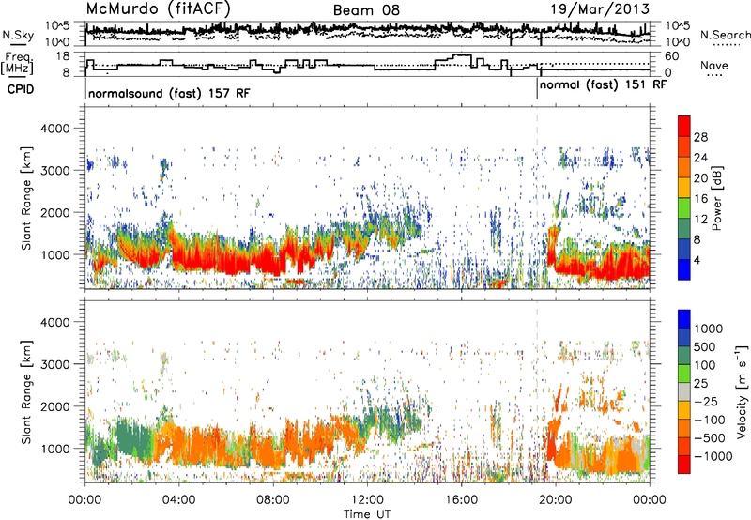Click the Slant Range [km] label of velocity panel

click(x=26, y=392)
